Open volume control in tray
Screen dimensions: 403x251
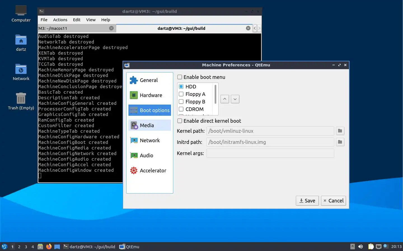pyautogui.click(x=360, y=247)
